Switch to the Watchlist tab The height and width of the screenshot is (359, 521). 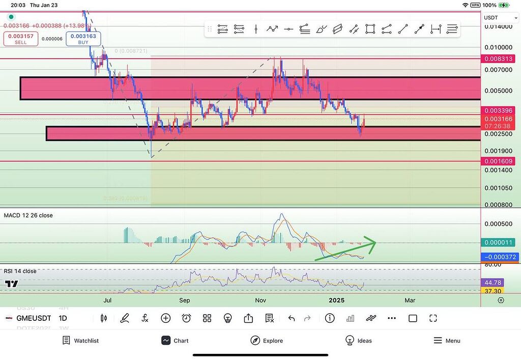coord(81,341)
